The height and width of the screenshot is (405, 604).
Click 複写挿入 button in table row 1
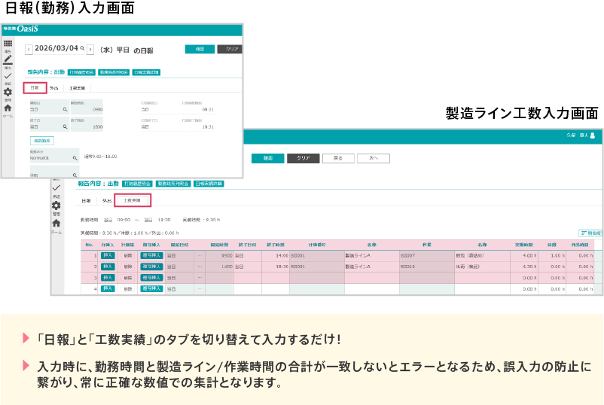point(152,256)
